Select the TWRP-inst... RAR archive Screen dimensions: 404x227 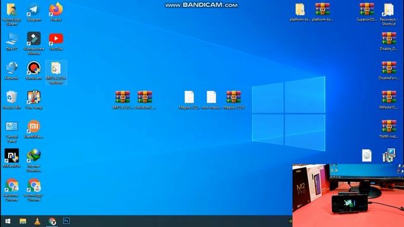[389, 129]
